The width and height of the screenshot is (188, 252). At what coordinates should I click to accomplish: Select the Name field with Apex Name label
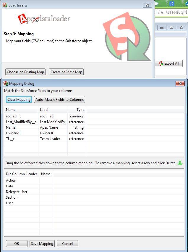(x=94, y=127)
